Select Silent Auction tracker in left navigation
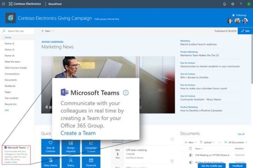Image resolution: width=253 pixels, height=168 pixels. pyautogui.click(x=16, y=68)
